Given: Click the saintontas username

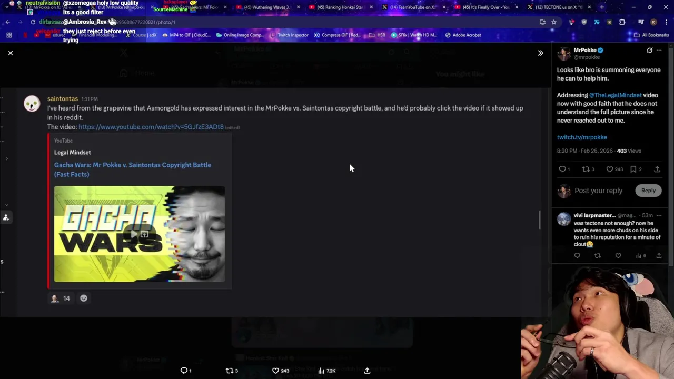Looking at the screenshot, I should (x=63, y=99).
